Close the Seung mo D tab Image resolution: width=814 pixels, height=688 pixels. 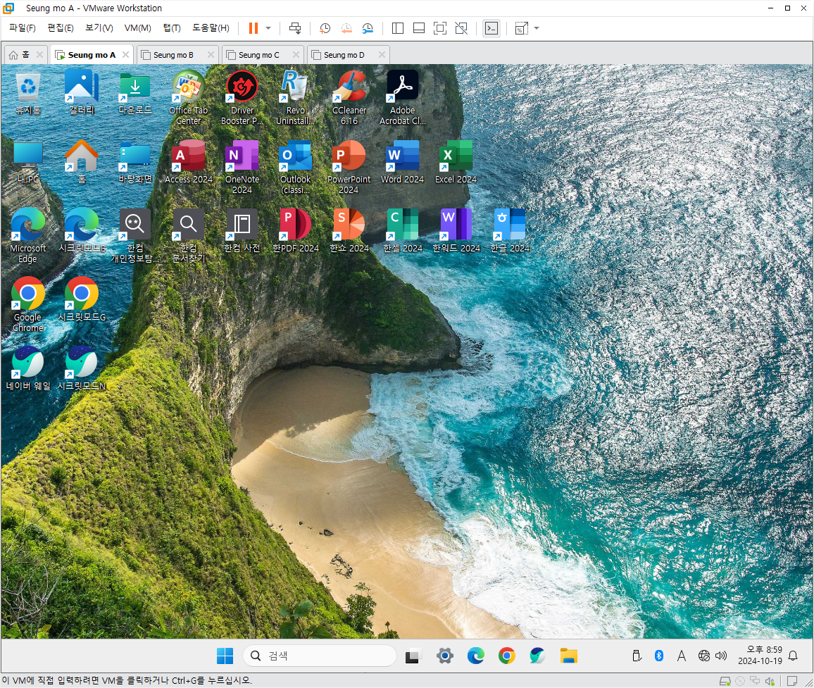point(382,54)
